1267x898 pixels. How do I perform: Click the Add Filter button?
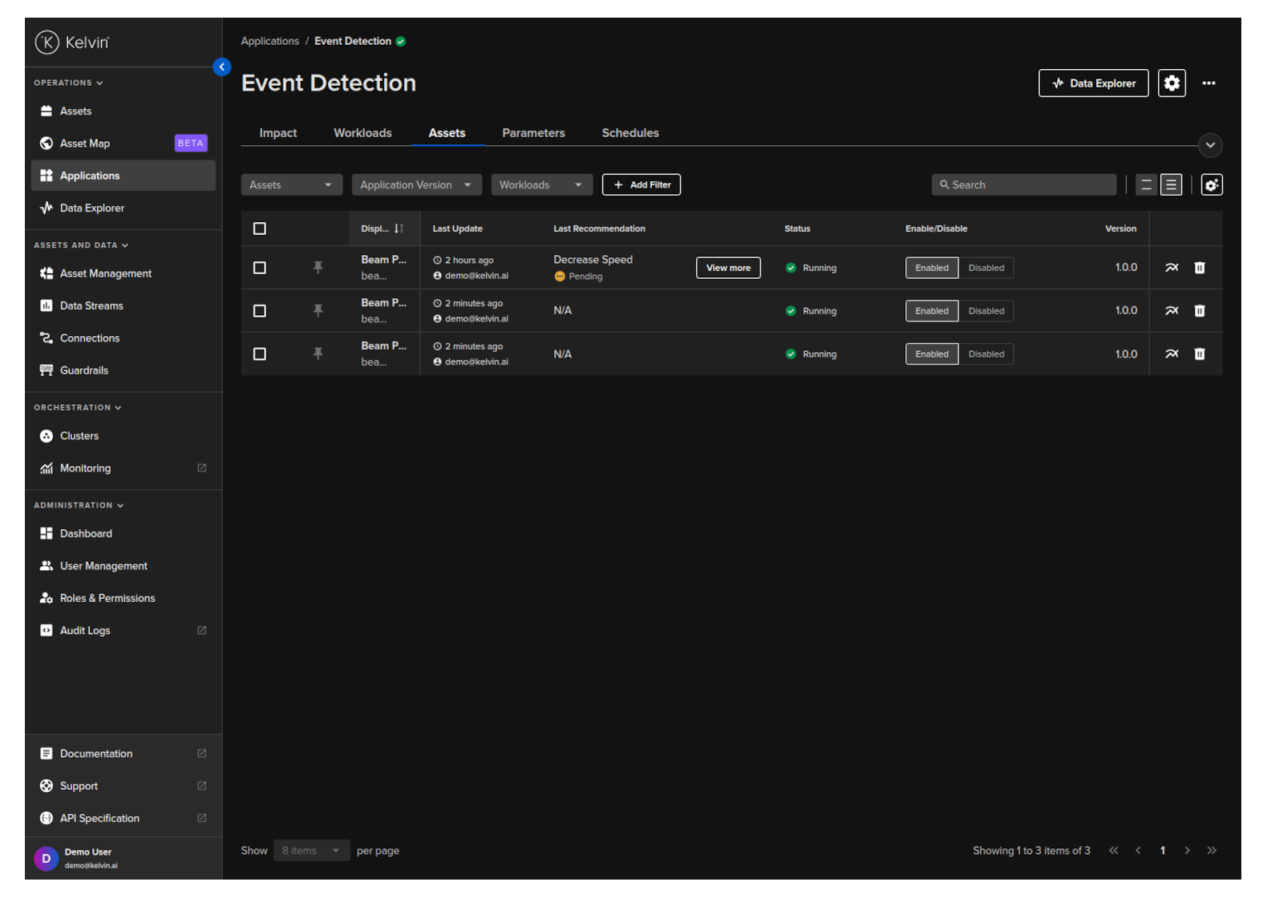coord(642,185)
